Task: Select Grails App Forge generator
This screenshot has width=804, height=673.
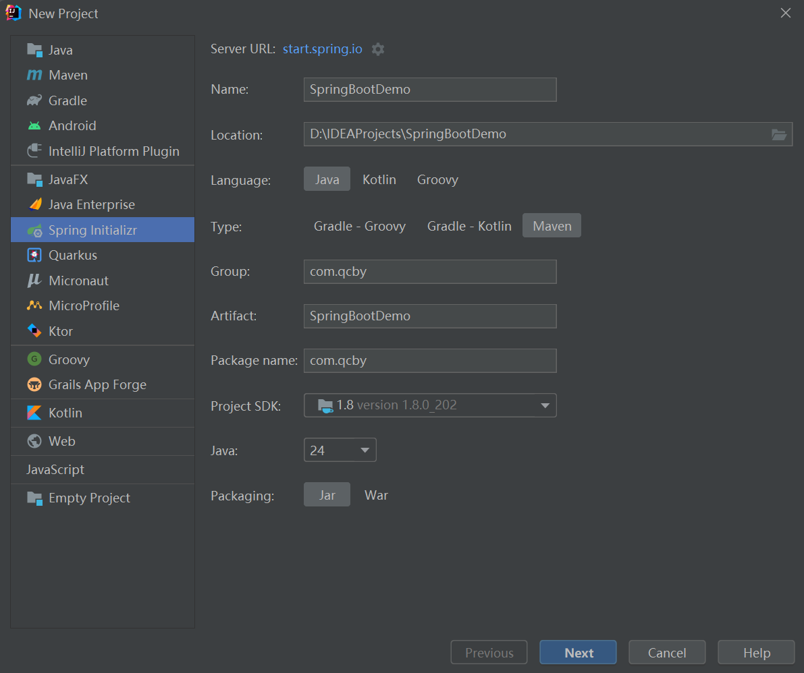Action: 103,384
